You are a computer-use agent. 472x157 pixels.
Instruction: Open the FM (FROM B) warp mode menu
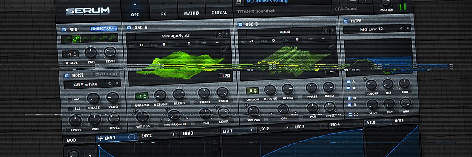175,124
